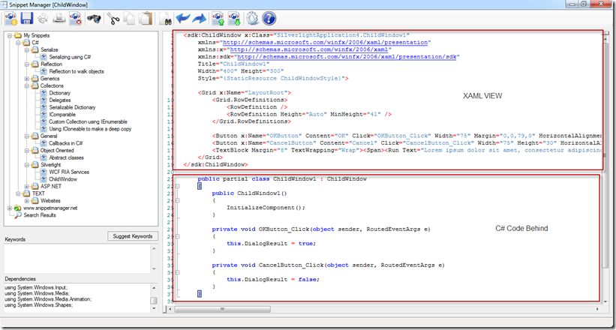Click the Keywords box scroll down arrow

154,269
